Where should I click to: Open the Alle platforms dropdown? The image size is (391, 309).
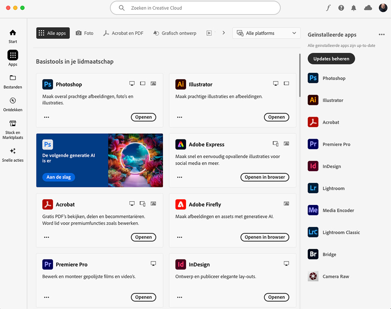266,33
